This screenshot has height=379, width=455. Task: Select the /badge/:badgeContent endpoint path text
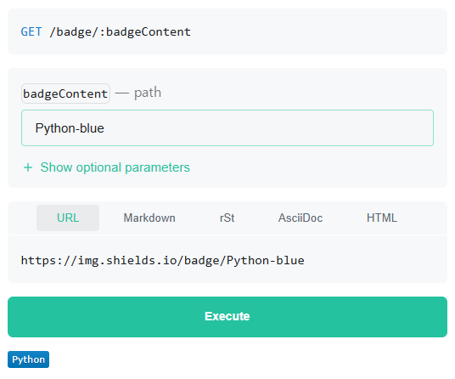[121, 32]
